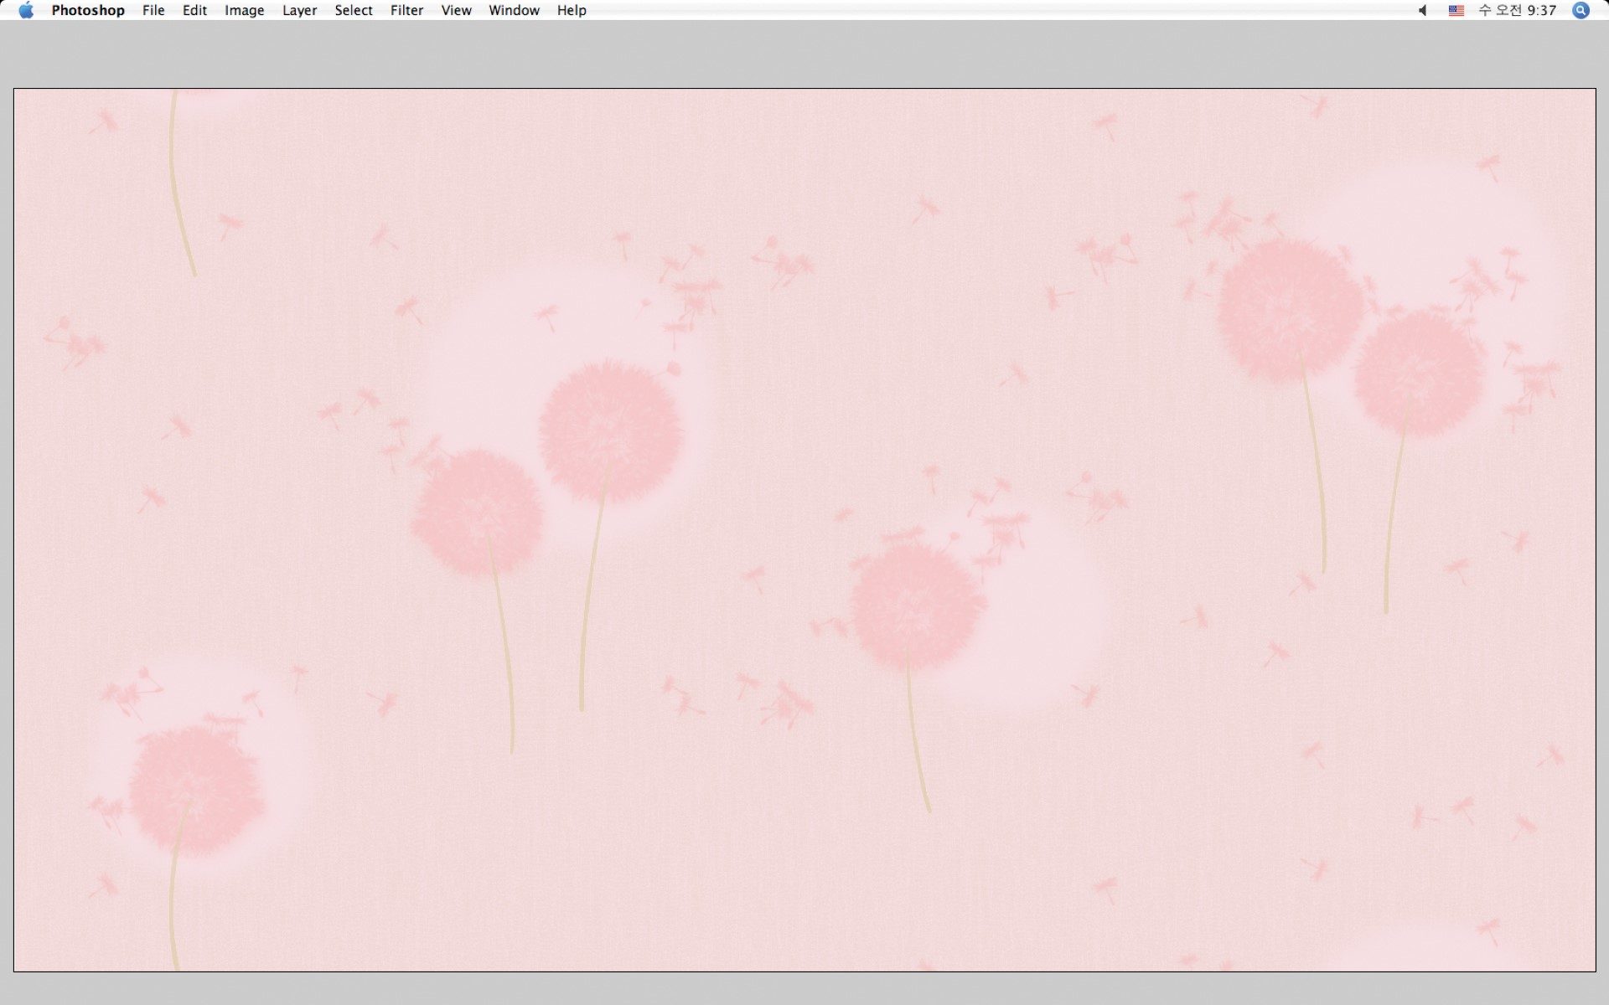Open the Edit menu
The width and height of the screenshot is (1609, 1005).
194,10
